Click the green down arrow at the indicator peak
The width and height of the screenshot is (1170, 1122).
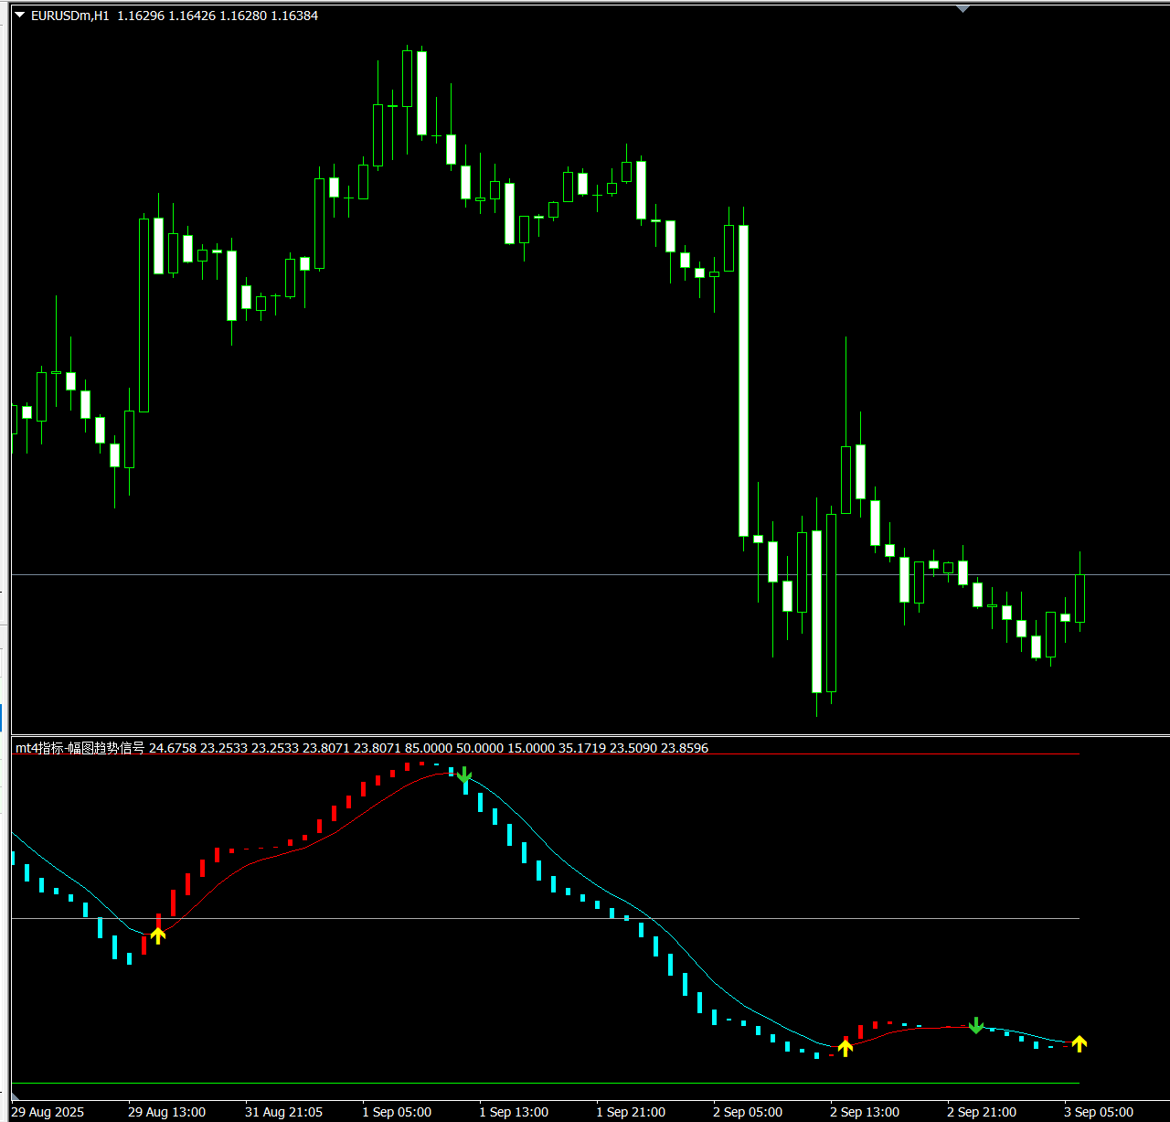coord(464,776)
